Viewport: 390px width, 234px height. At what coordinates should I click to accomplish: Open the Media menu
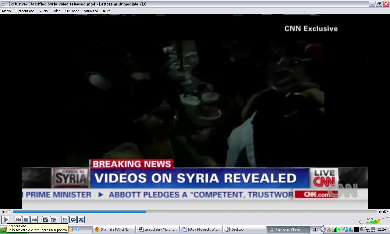pyautogui.click(x=6, y=11)
